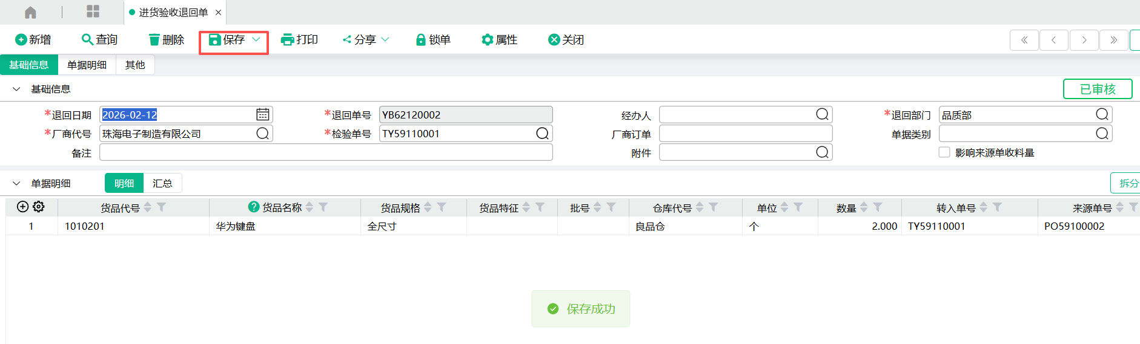The image size is (1140, 344).
Task: Click the 查询 search toolbar button
Action: pos(100,40)
